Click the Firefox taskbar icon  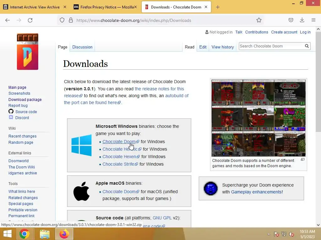coord(64,234)
